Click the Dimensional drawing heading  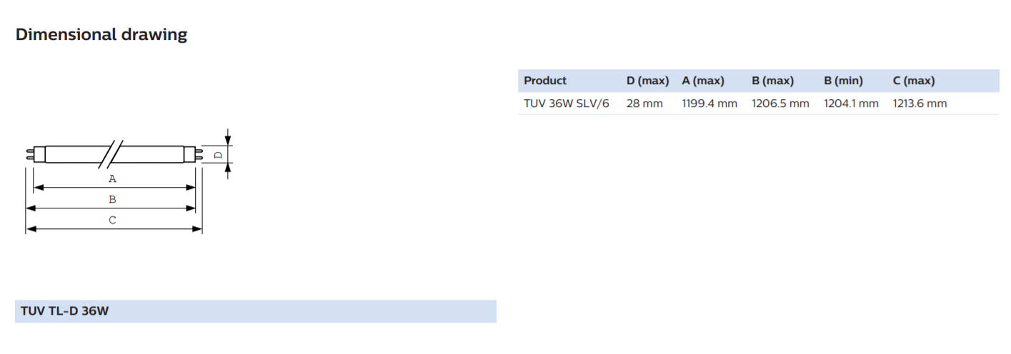click(101, 34)
